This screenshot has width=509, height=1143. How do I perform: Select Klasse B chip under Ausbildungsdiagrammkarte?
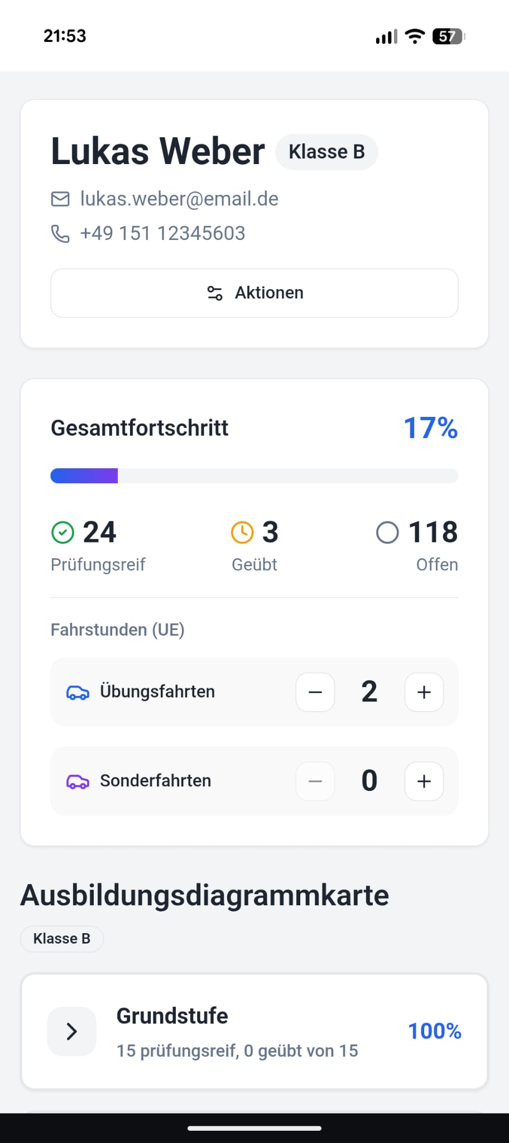pos(62,939)
